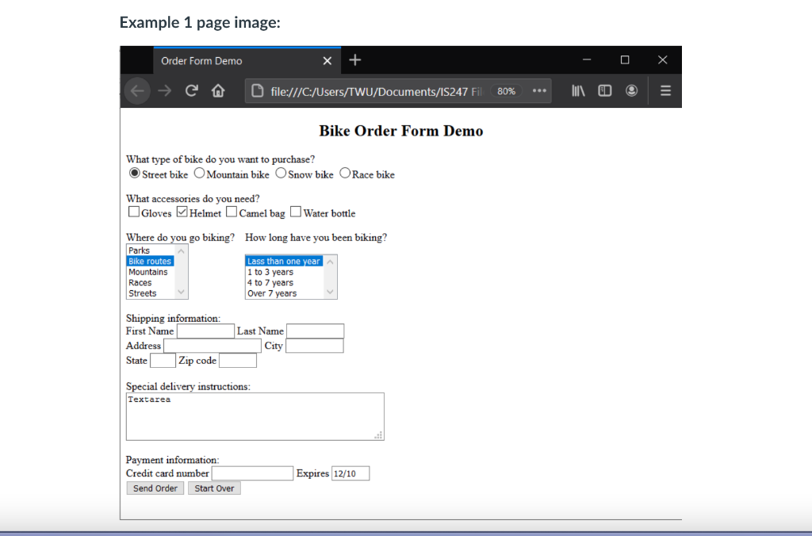This screenshot has height=536, width=812.
Task: Click the 80% zoom indicator
Action: click(x=506, y=90)
